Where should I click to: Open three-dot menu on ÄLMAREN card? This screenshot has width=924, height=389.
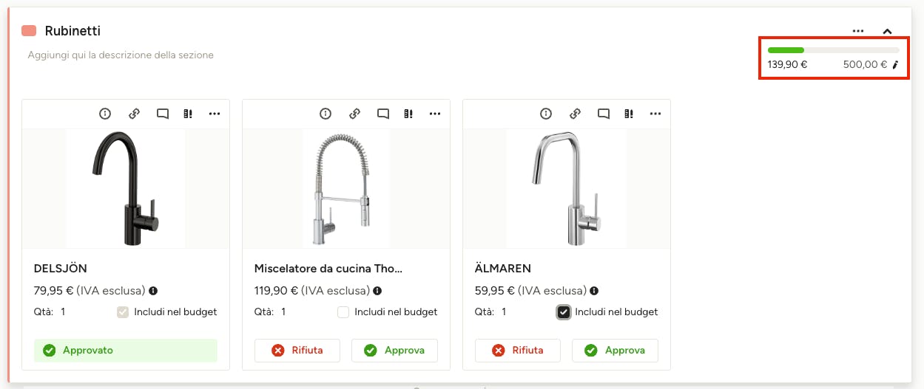click(655, 114)
